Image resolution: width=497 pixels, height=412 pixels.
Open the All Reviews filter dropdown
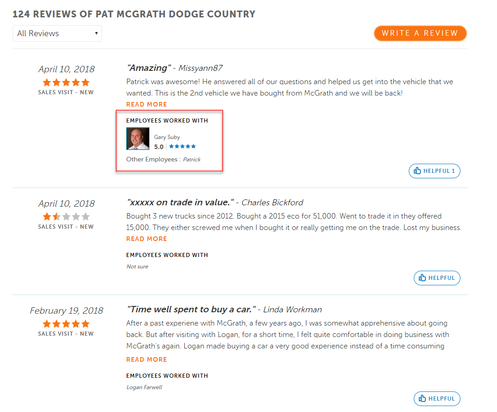pyautogui.click(x=57, y=33)
